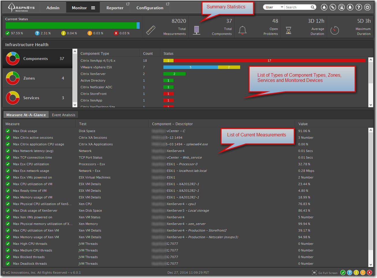Click the Components donut chart icon

pos(13,59)
